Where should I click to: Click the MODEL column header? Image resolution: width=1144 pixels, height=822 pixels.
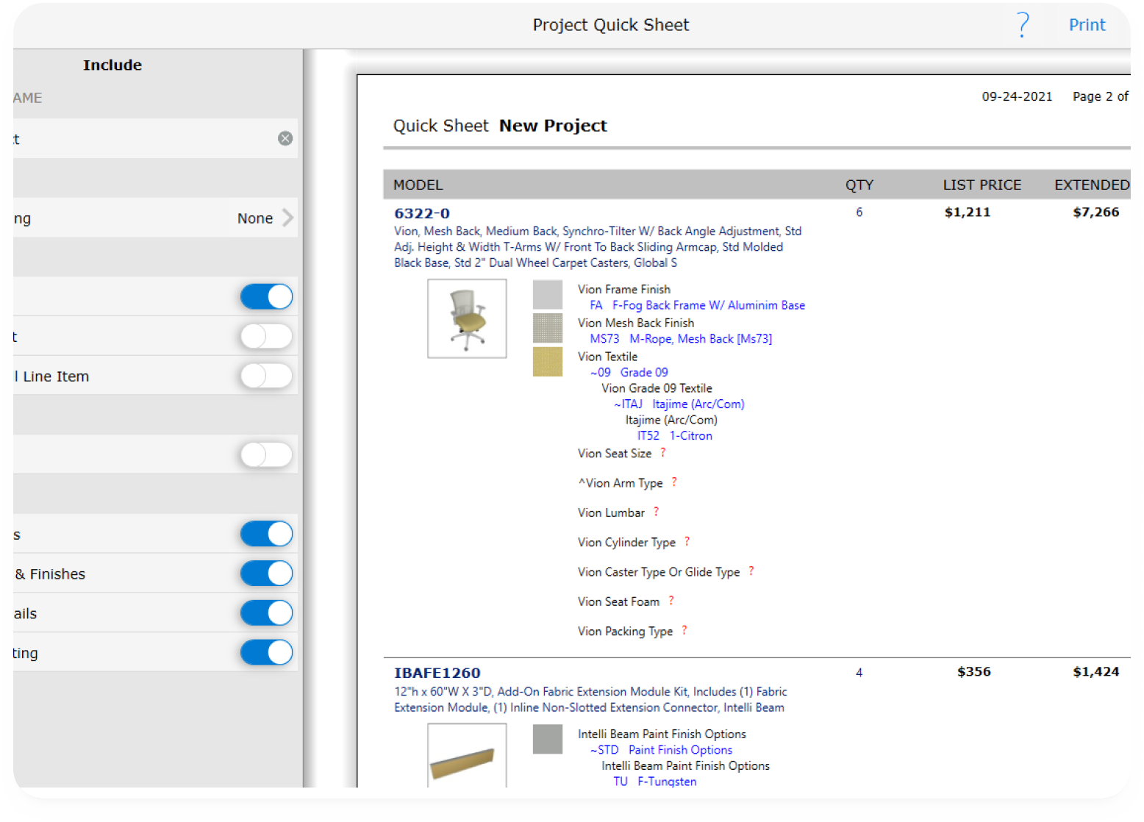tap(418, 185)
